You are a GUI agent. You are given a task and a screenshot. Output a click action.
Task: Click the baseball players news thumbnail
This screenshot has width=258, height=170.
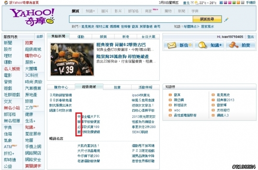72,59
